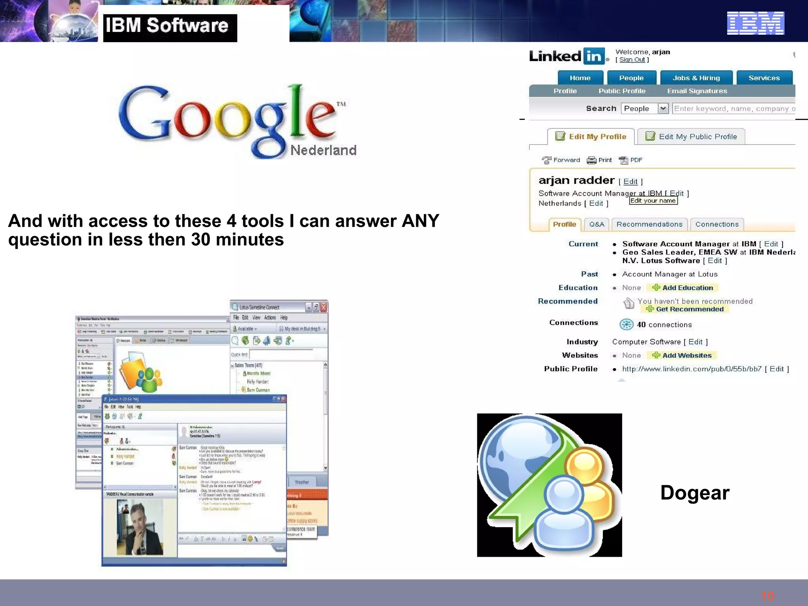Viewport: 808px width, 606px height.
Task: Click the IBM logo in the header
Action: click(755, 23)
